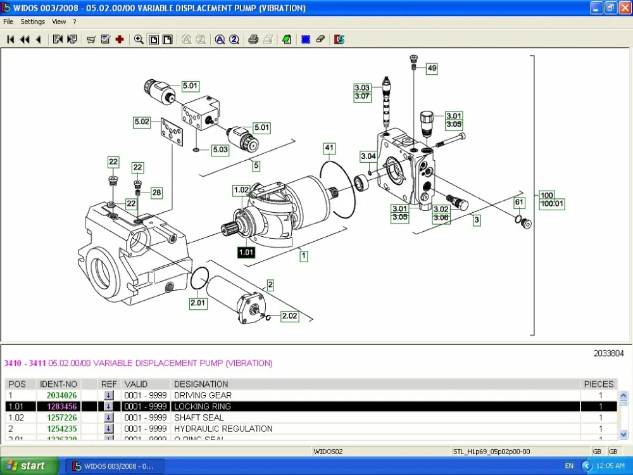The image size is (633, 475).
Task: Click the PIECES column header
Action: (599, 384)
